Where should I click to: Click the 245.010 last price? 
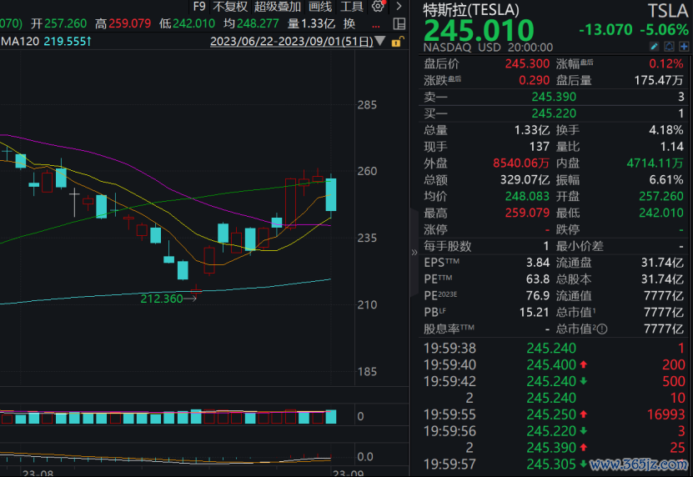[479, 30]
